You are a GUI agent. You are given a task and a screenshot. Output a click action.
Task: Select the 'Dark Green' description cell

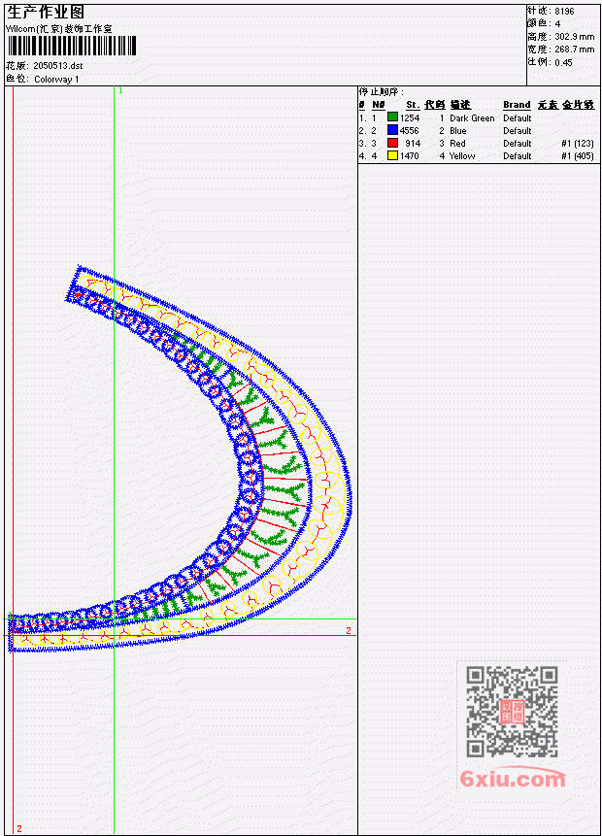coord(472,117)
